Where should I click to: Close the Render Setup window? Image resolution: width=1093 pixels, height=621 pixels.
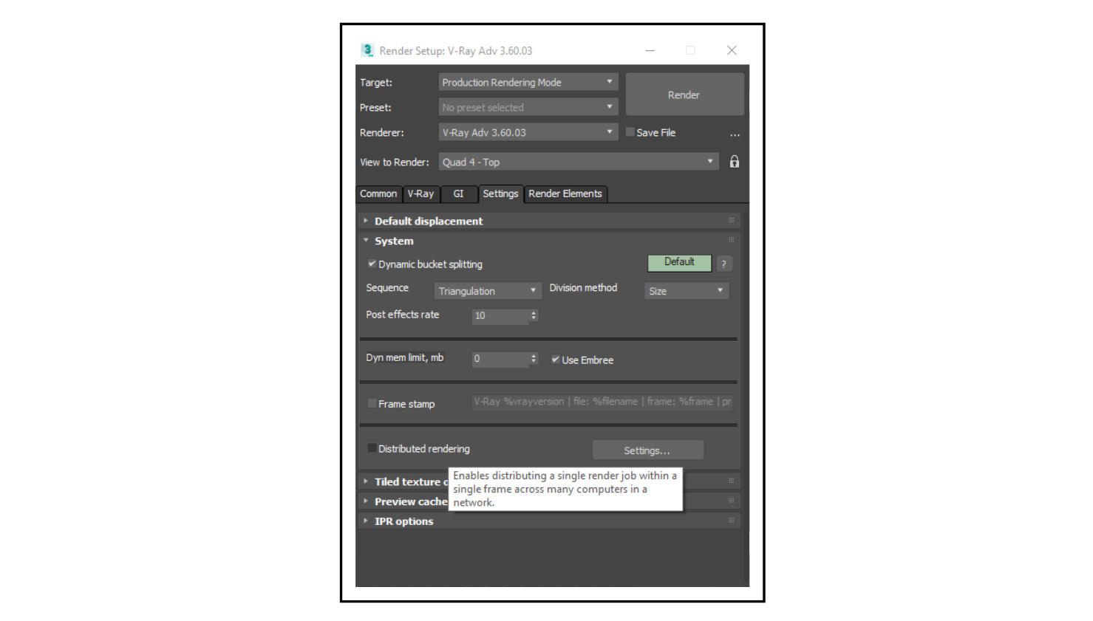(732, 50)
